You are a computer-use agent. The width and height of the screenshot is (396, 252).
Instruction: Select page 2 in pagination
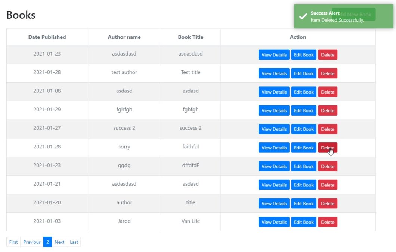tap(47, 242)
